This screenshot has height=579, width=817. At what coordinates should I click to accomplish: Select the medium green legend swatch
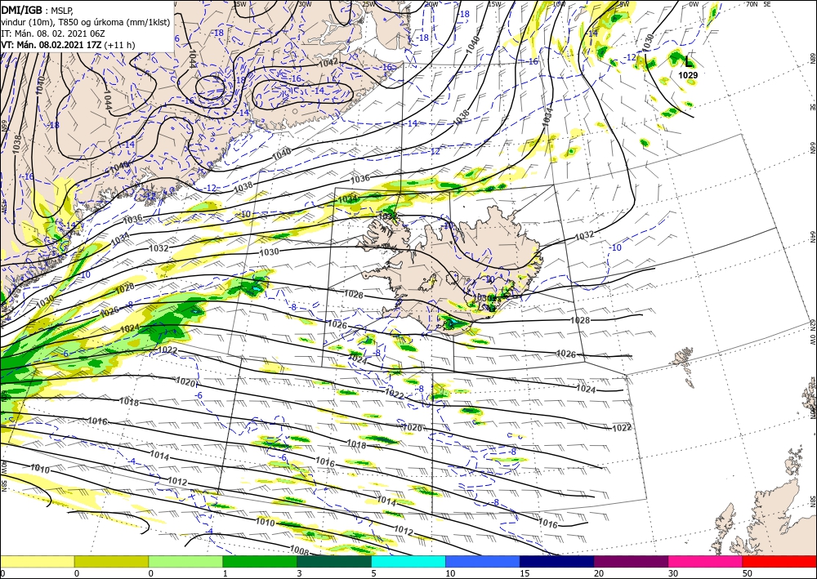pos(260,561)
